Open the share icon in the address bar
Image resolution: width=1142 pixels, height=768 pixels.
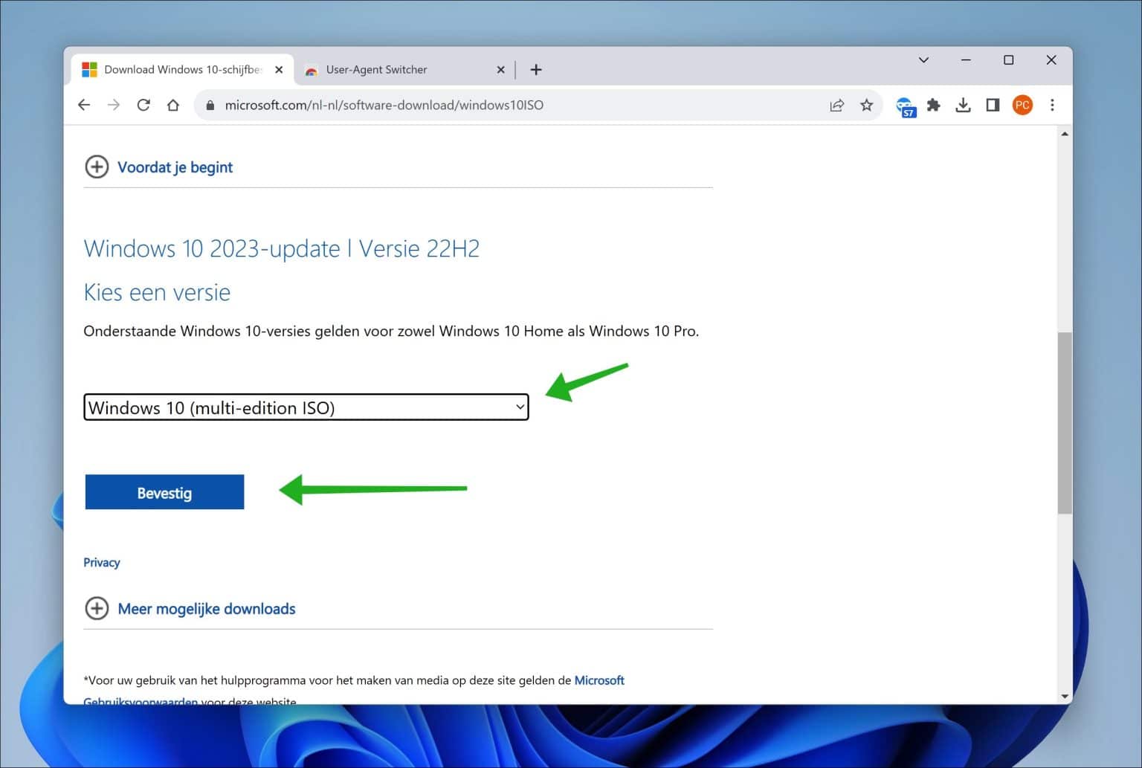coord(837,105)
